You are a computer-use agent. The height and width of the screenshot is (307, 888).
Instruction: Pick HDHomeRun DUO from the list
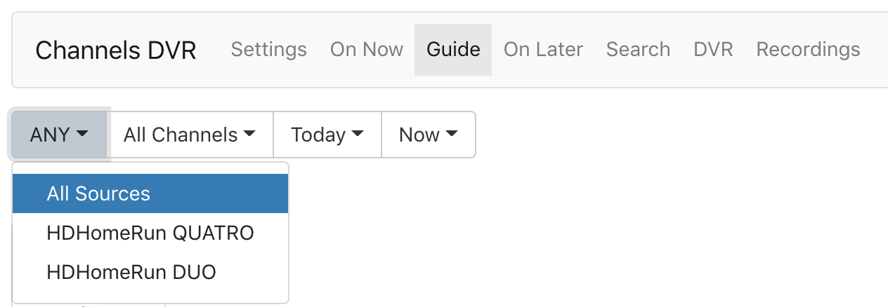click(131, 272)
